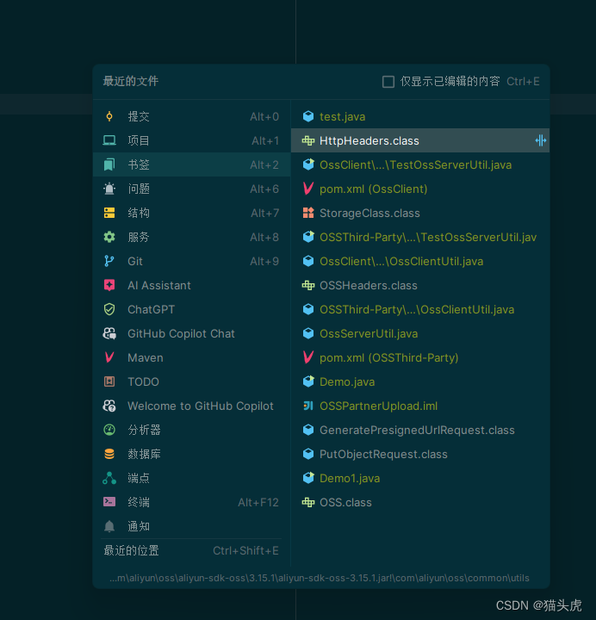Open Welcome to GitHub Copilot entry

(191, 406)
